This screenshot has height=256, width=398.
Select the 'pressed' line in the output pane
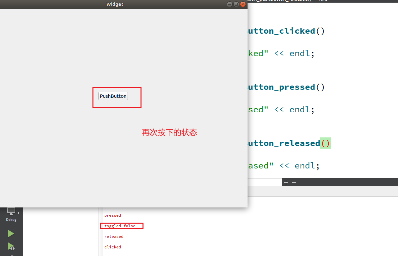113,215
